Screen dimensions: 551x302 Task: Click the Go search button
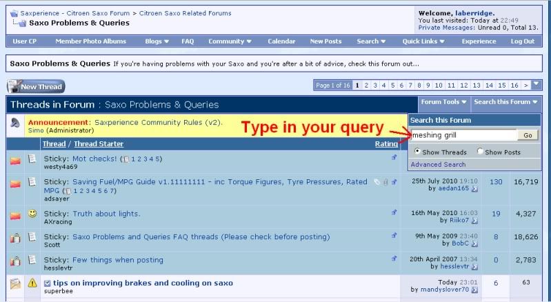(x=528, y=135)
